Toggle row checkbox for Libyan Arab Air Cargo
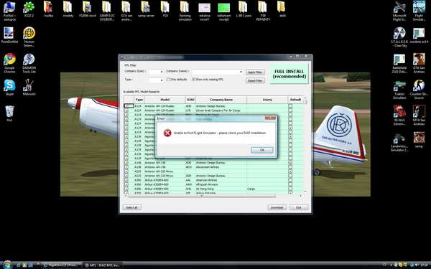This screenshot has width=431, height=269. 126,110
